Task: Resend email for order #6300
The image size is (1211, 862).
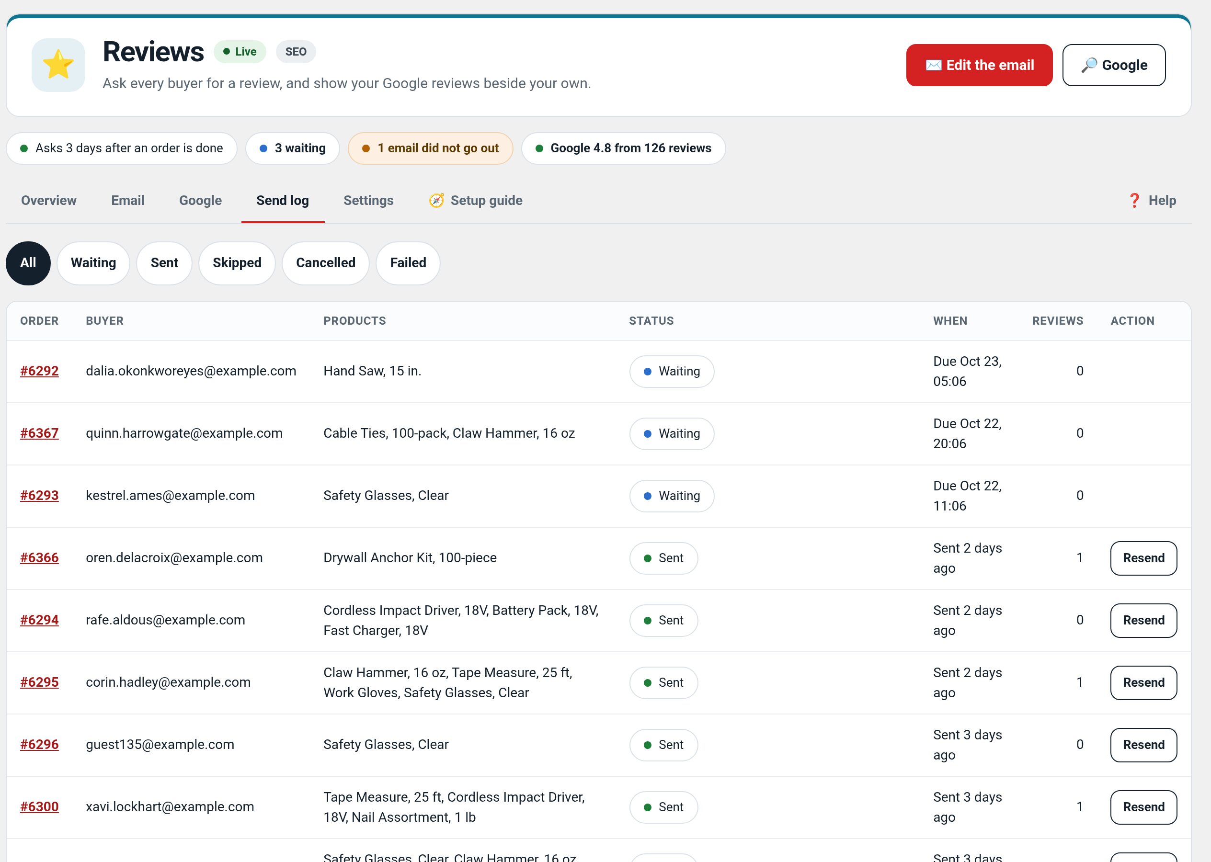Action: click(1143, 807)
